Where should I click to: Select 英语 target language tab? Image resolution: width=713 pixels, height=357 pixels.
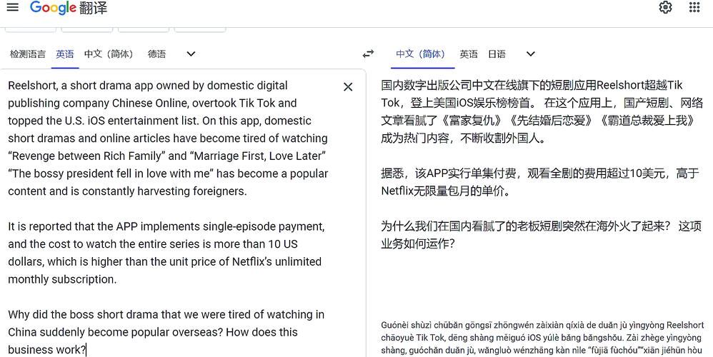coord(469,54)
